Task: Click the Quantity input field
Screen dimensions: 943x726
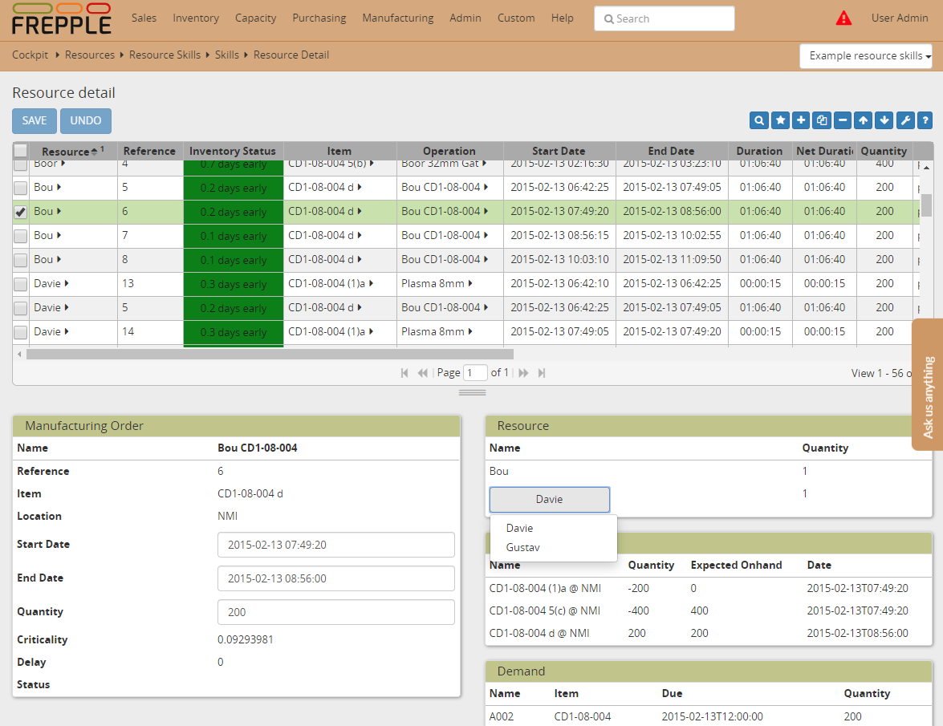Action: click(335, 612)
